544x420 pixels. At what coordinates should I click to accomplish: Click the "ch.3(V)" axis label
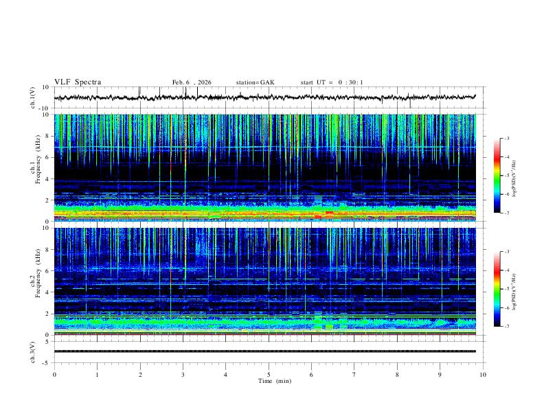33,352
